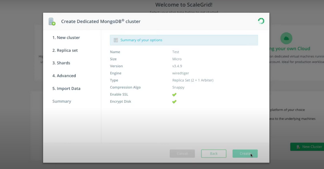
Task: Click the engine value 'wiredtiger'
Action: click(181, 73)
